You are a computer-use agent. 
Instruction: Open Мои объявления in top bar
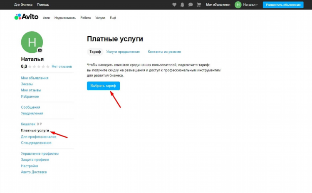point(218,5)
